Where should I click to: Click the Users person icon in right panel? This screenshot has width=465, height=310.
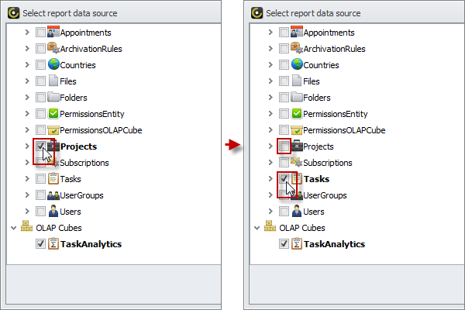pos(296,212)
